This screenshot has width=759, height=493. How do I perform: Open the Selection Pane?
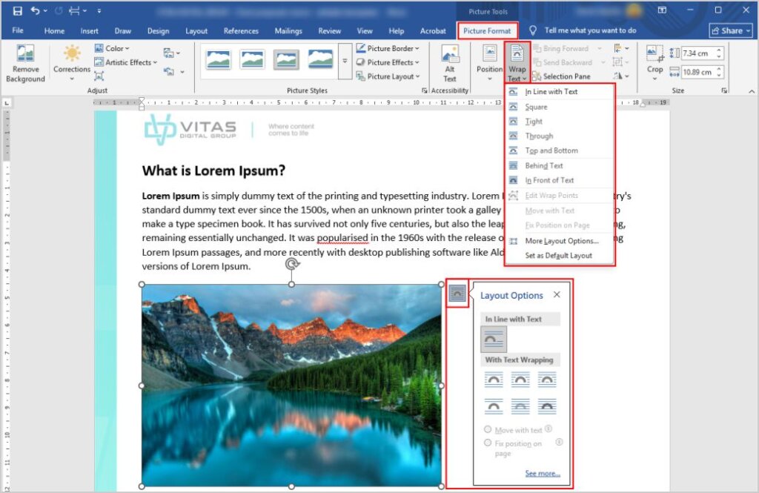[561, 76]
